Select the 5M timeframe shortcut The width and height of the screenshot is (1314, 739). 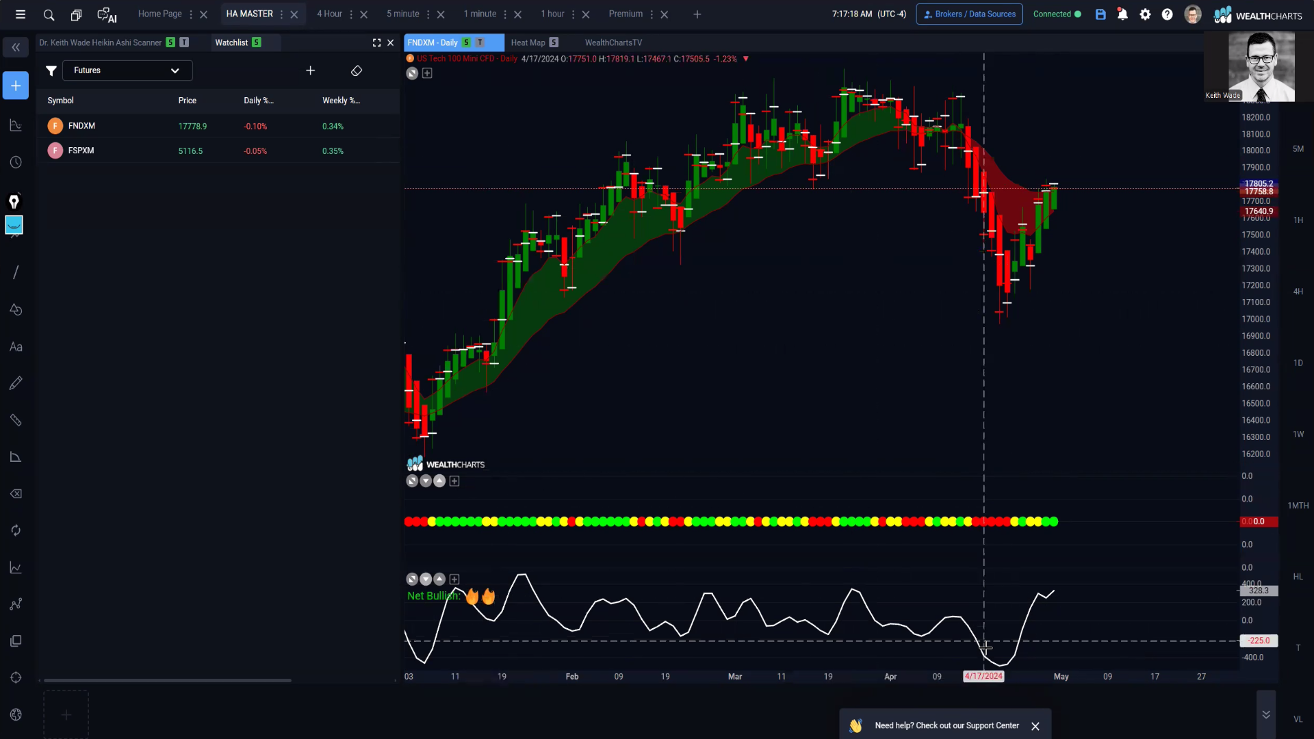coord(1298,149)
